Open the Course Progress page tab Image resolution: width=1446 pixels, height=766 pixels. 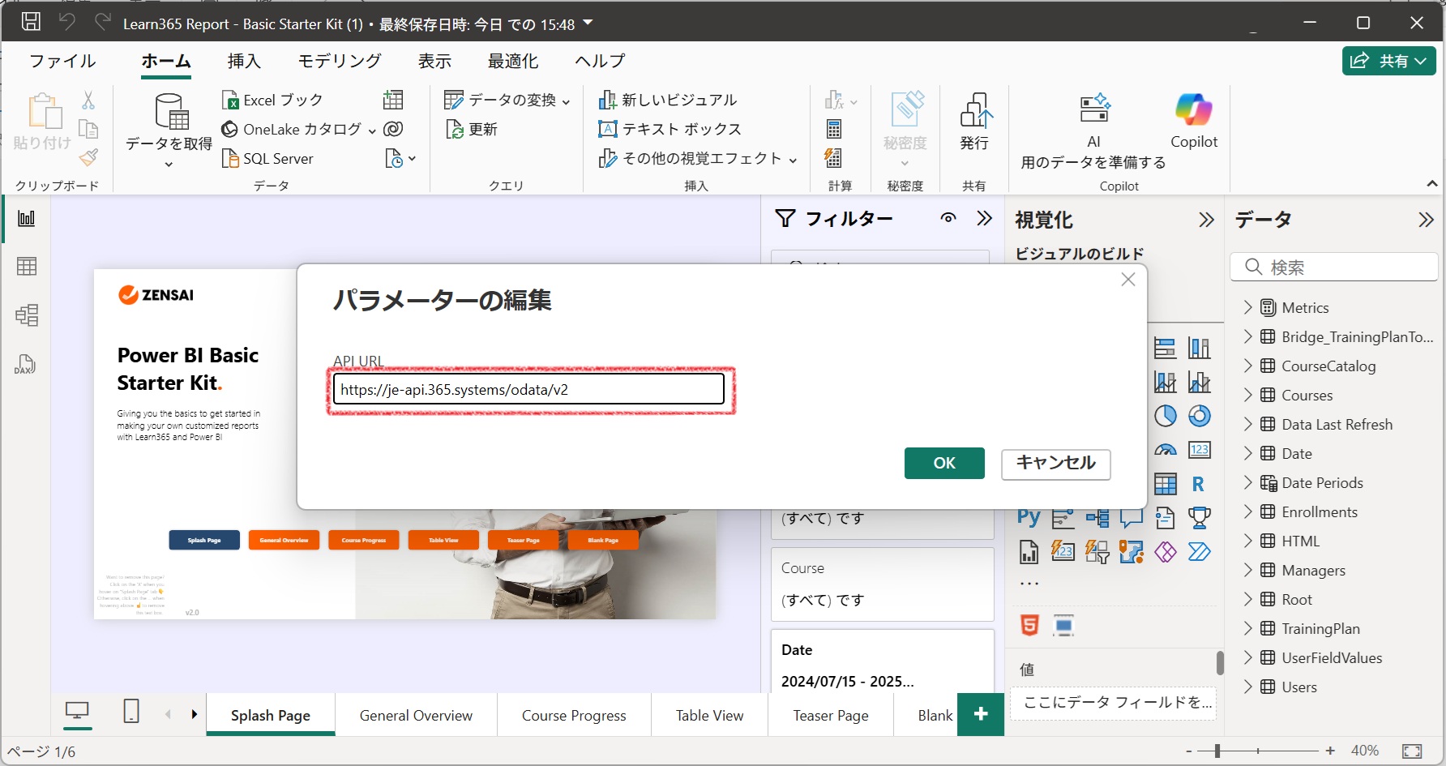tap(574, 715)
